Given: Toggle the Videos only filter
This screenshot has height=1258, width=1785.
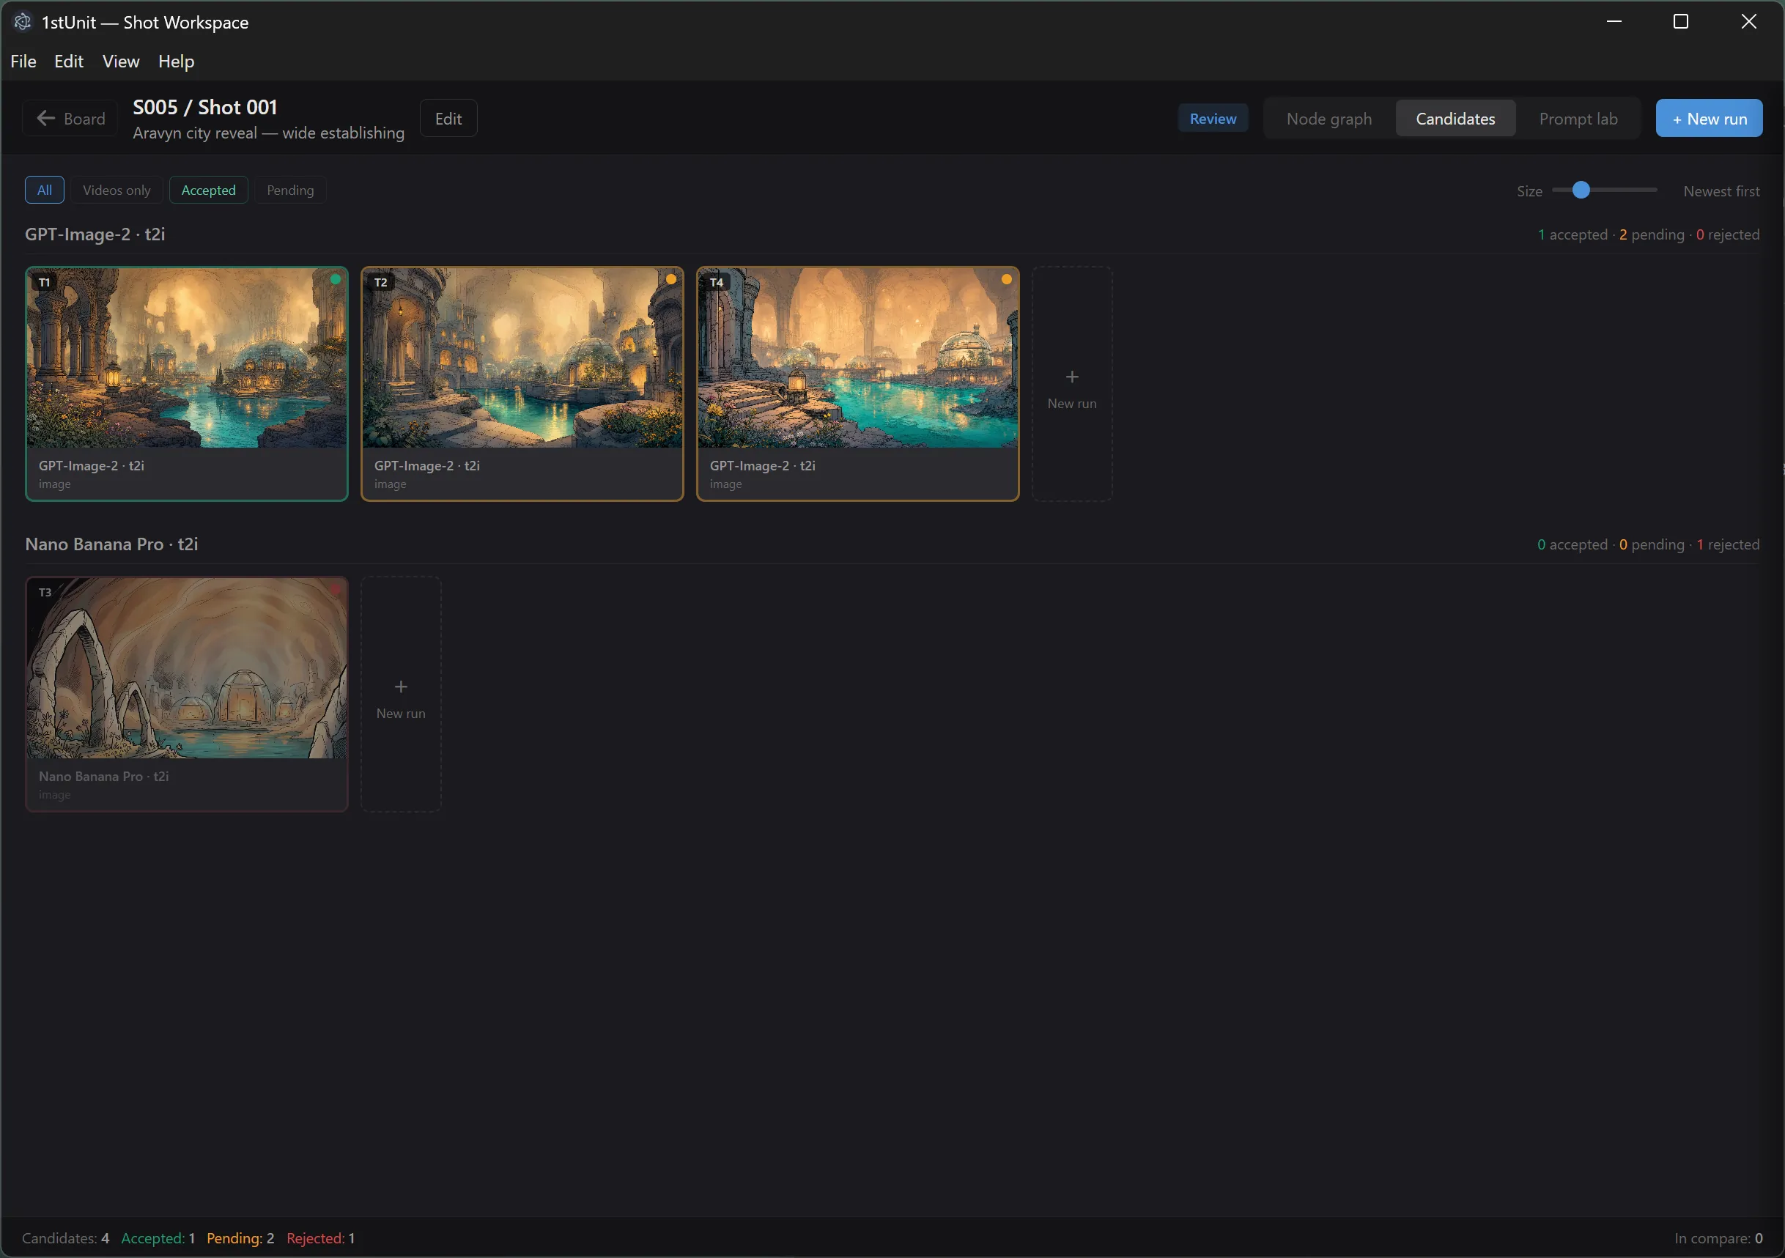Looking at the screenshot, I should (x=117, y=190).
